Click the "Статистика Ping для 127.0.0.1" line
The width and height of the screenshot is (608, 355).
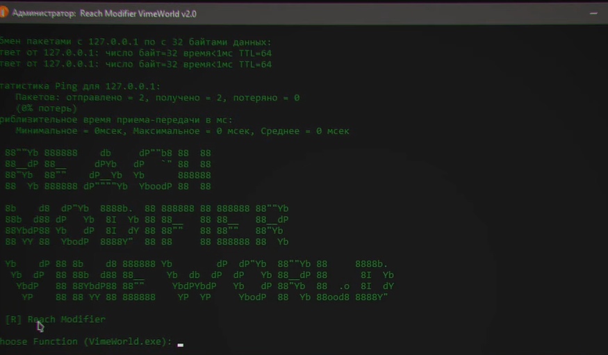pos(80,86)
